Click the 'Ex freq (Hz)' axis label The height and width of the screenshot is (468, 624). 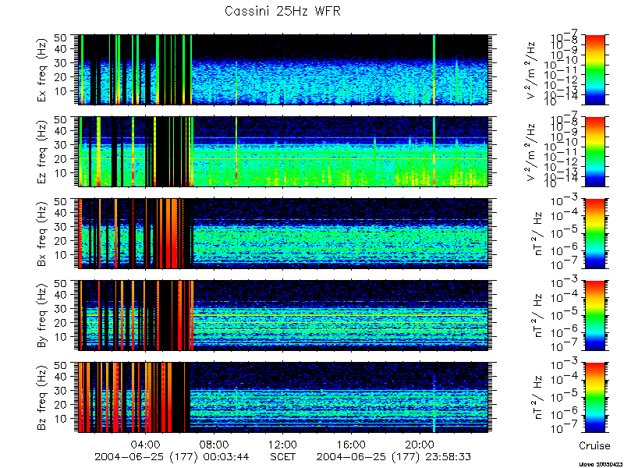tap(42, 70)
